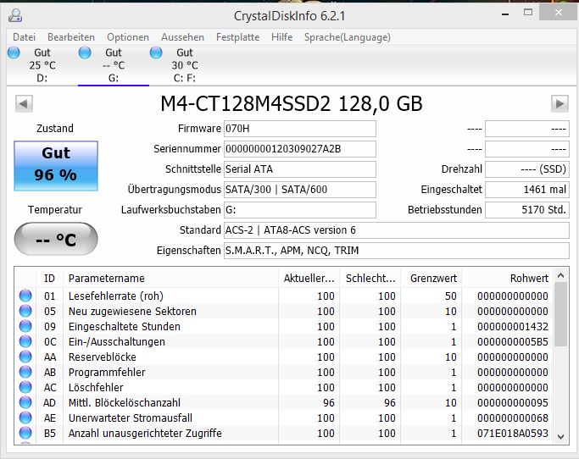
Task: Click the Standard field ACS-2
Action: click(397, 230)
